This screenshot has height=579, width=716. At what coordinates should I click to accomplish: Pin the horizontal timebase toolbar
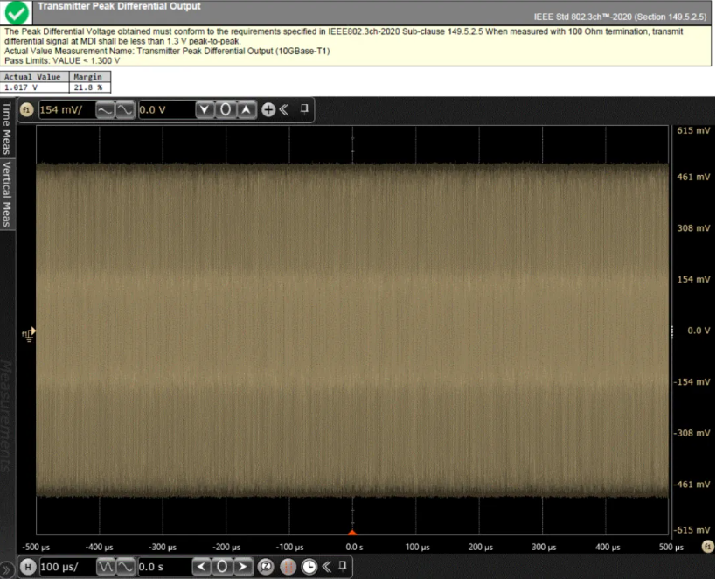(345, 566)
